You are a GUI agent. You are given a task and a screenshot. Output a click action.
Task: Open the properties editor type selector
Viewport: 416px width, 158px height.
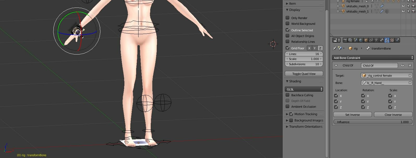pyautogui.click(x=336, y=40)
